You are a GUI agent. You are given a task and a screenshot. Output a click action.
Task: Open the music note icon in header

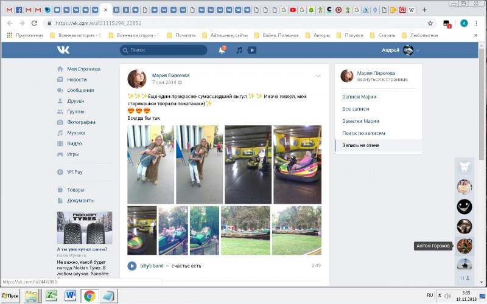239,50
